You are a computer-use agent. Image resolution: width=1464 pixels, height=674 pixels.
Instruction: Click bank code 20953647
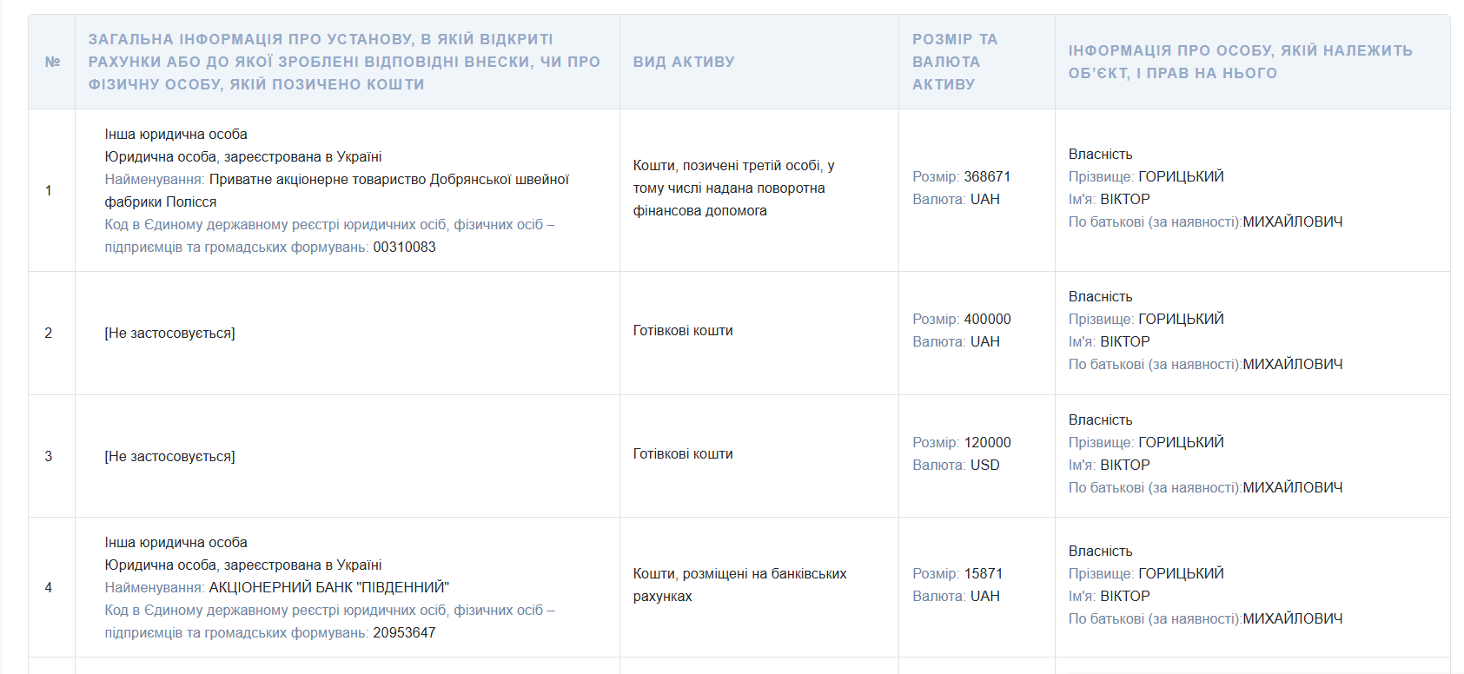(x=405, y=633)
